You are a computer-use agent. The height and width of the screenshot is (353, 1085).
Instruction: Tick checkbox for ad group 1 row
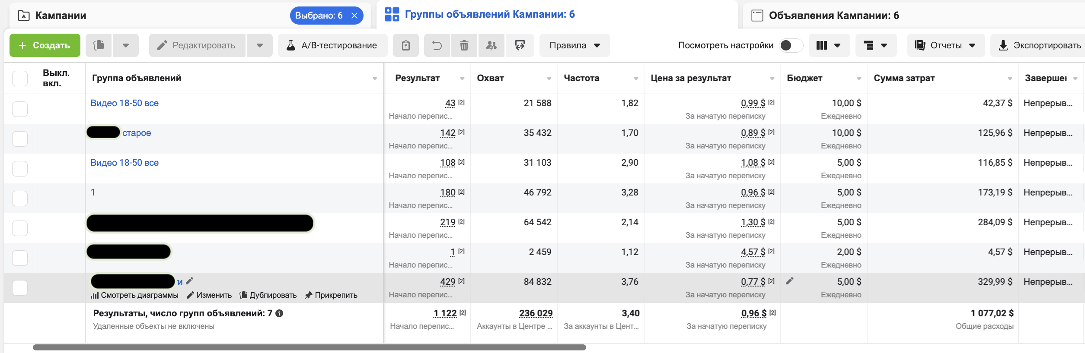tap(20, 199)
